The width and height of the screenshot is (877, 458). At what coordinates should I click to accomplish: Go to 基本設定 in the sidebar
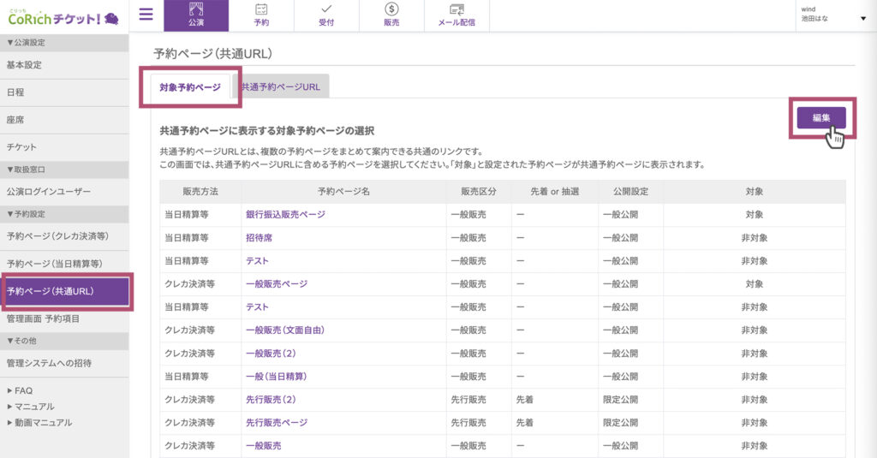tap(24, 65)
